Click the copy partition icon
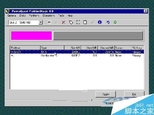154x115 pixels. pos(85,22)
